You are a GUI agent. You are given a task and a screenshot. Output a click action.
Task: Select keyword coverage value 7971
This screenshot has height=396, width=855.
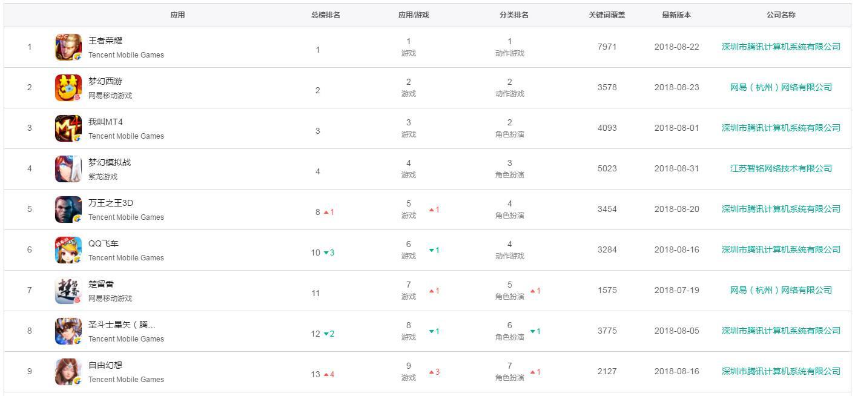(x=607, y=47)
